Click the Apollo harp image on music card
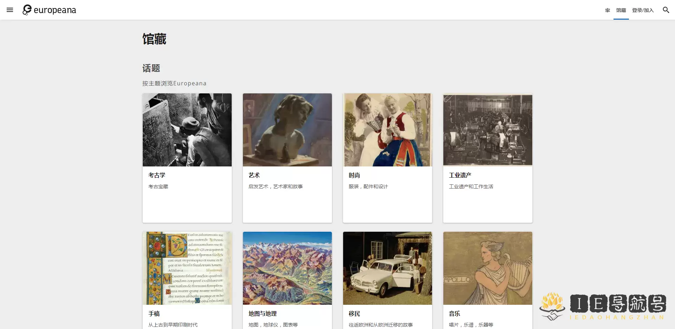 (487, 268)
